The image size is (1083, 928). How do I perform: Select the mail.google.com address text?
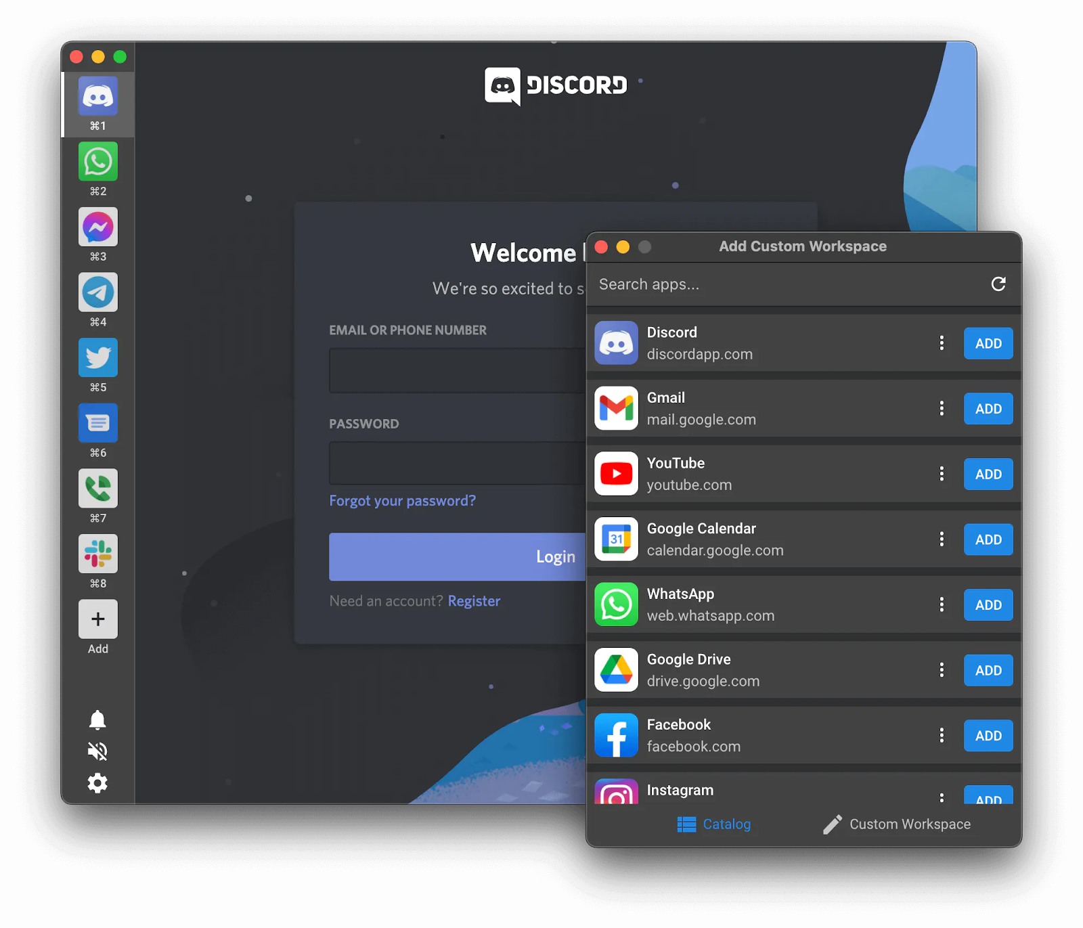point(701,420)
